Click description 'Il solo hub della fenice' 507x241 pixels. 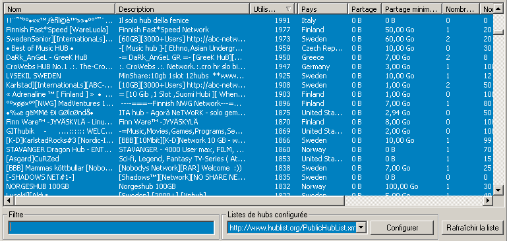(x=154, y=20)
